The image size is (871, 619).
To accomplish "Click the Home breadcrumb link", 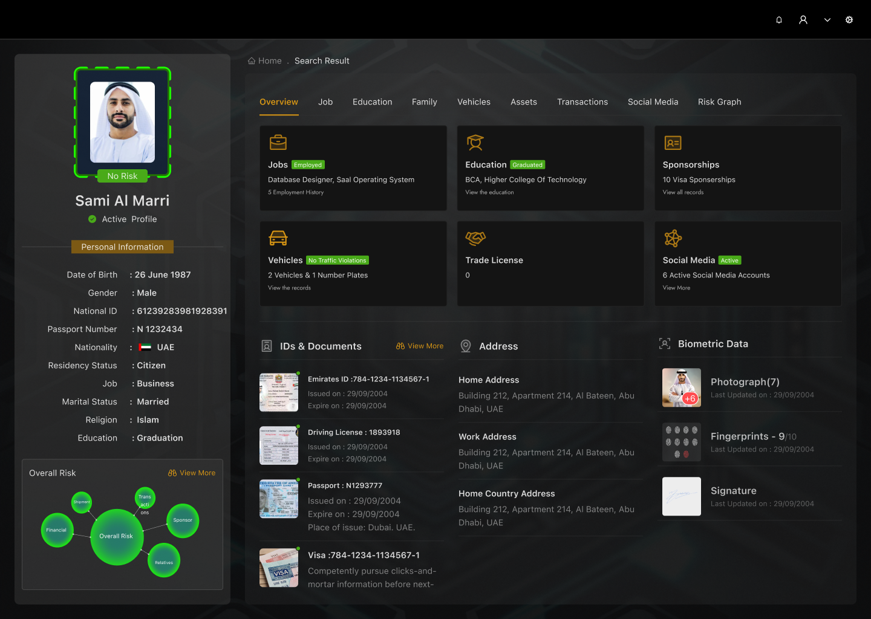I will 270,61.
